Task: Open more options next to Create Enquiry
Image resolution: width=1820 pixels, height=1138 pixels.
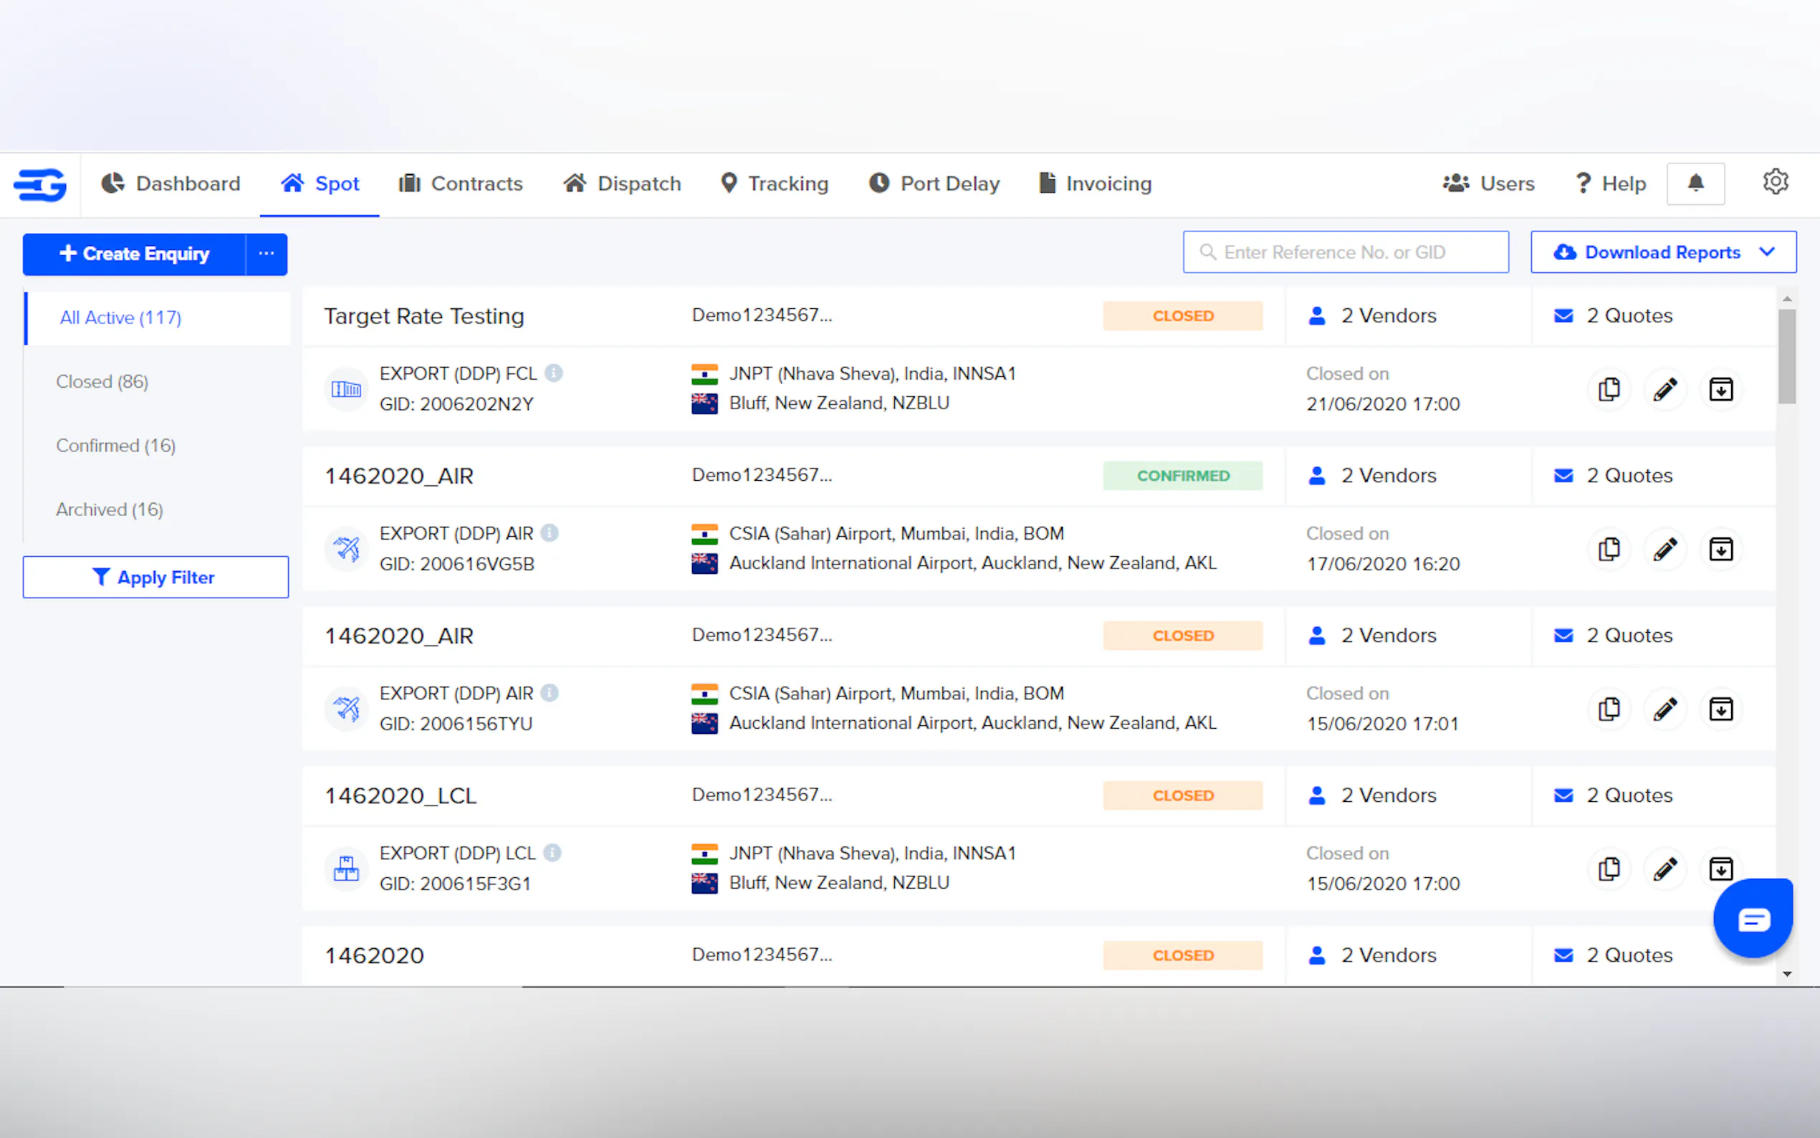Action: tap(267, 254)
